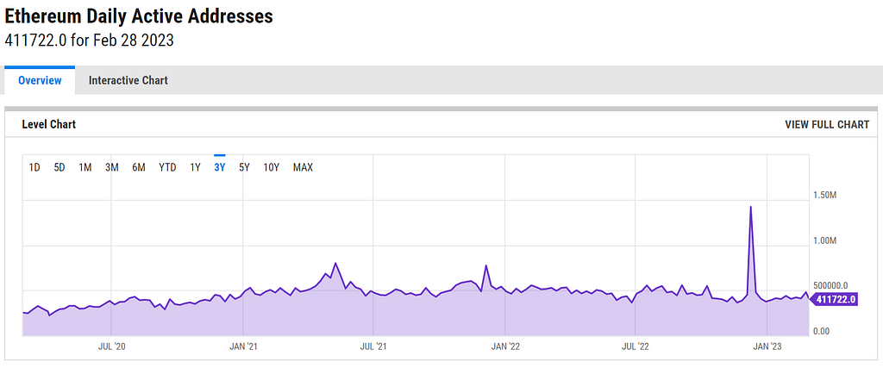
Task: Switch chart to 1Y range
Action: point(195,167)
